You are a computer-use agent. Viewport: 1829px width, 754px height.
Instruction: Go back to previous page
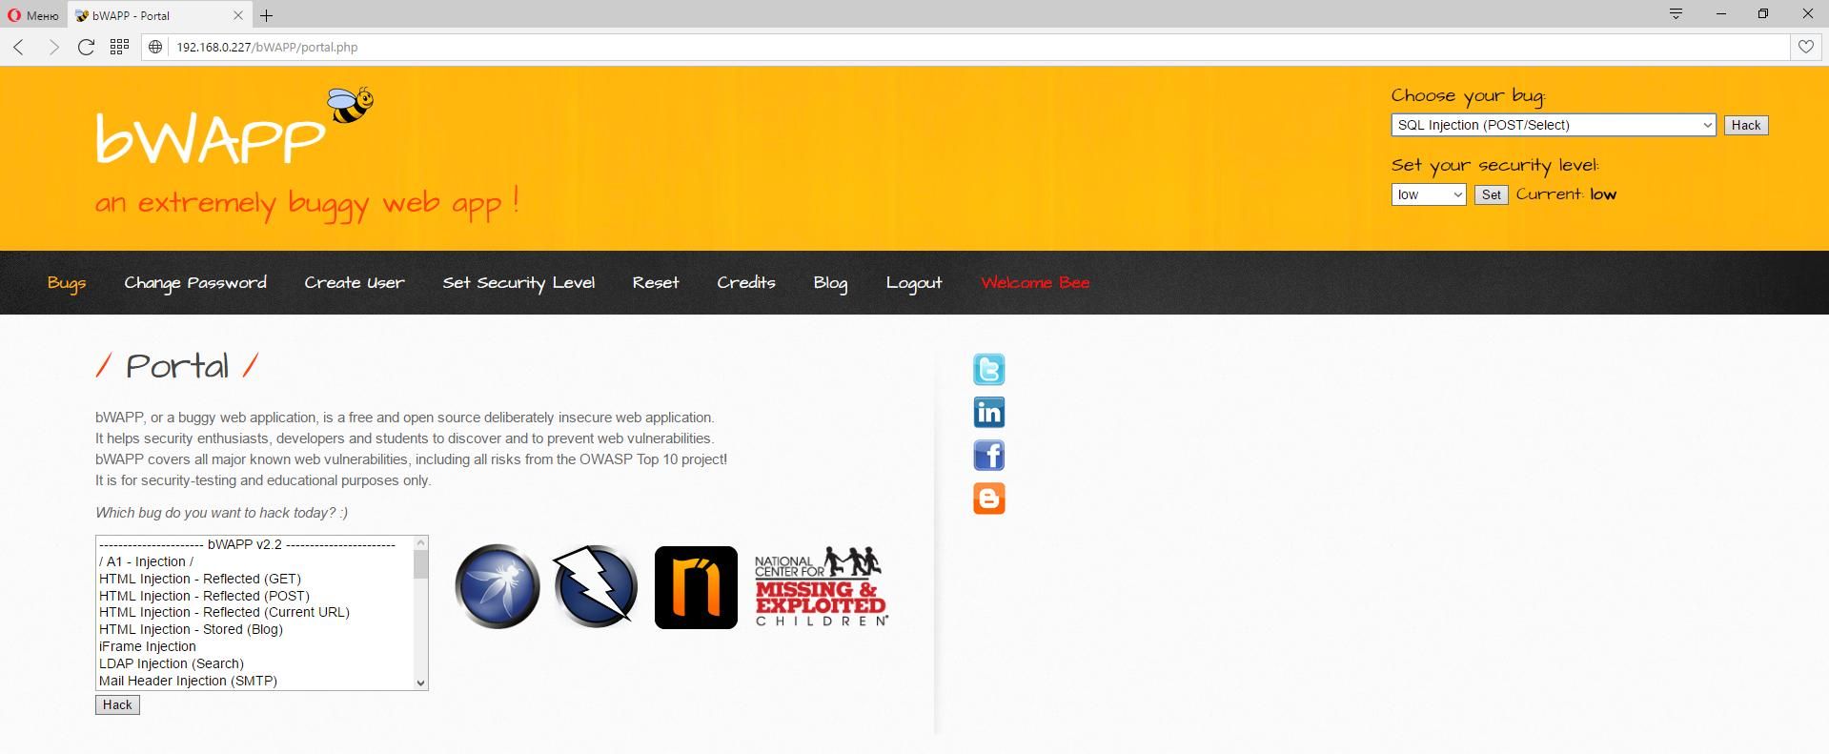point(19,47)
